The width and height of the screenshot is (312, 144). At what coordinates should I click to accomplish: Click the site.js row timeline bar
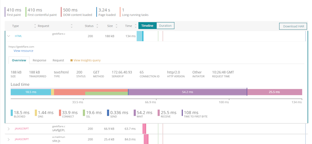tap(146, 139)
